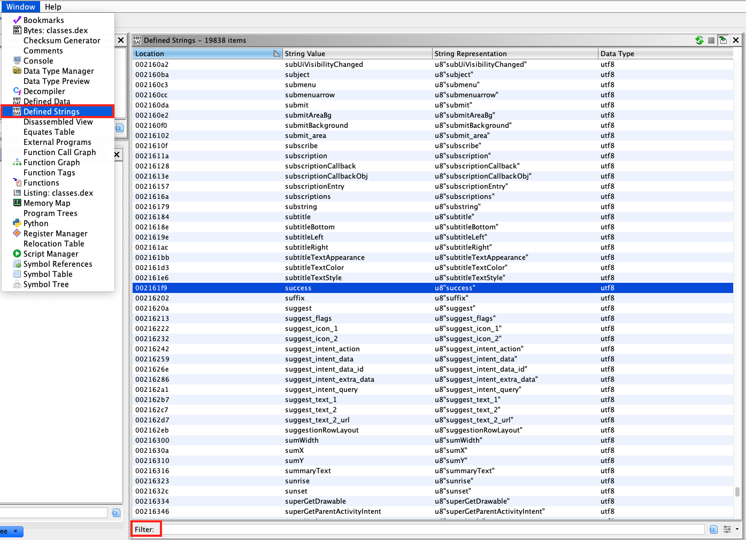
Task: Select Decompiler in the Window menu
Action: click(x=44, y=91)
